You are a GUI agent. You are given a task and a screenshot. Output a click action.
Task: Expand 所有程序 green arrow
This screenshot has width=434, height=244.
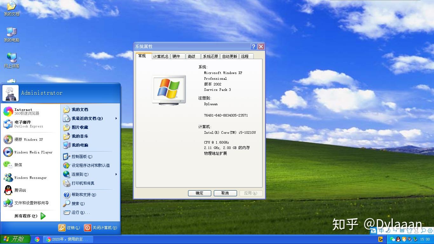tap(43, 216)
